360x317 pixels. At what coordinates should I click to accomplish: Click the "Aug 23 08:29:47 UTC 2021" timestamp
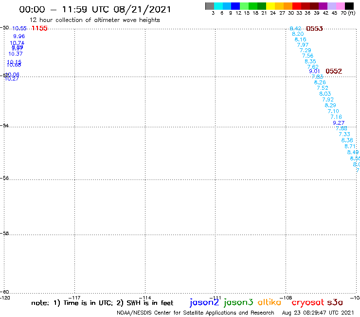[x=318, y=313]
